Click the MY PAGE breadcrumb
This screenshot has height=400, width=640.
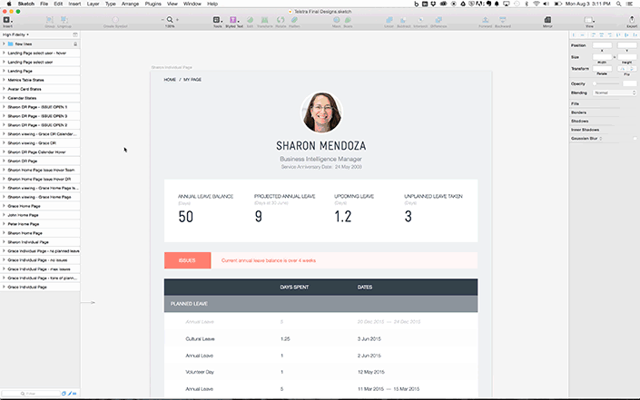tap(192, 80)
